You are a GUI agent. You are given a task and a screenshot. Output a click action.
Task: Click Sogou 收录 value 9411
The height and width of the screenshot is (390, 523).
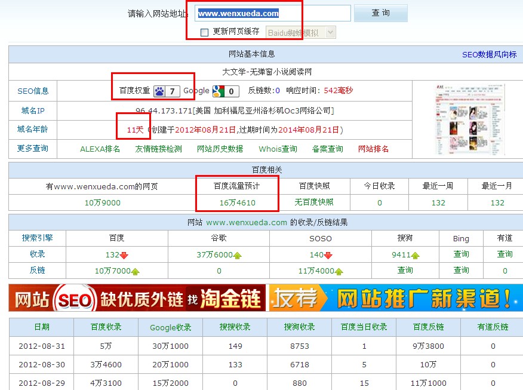[x=401, y=255]
